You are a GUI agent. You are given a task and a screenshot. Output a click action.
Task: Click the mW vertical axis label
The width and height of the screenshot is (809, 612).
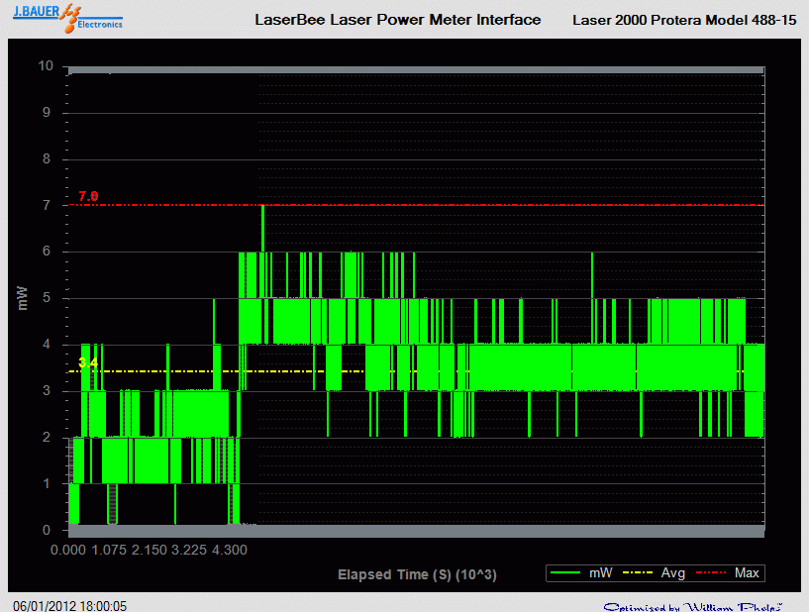coord(21,300)
